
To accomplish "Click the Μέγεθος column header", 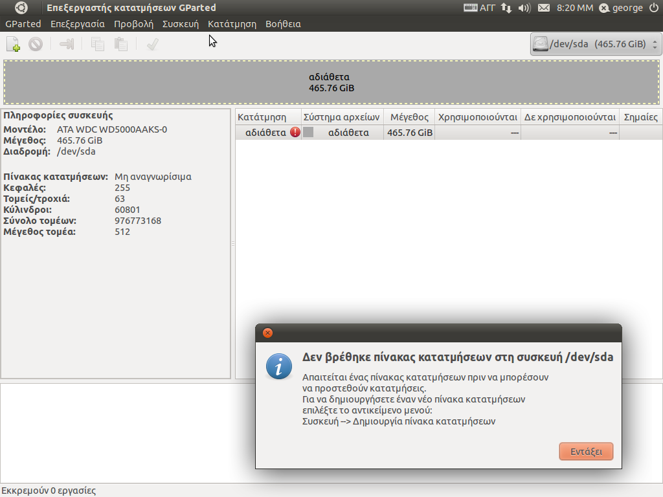I will (x=409, y=117).
